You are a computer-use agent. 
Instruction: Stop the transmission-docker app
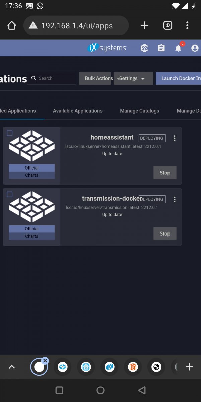(165, 233)
